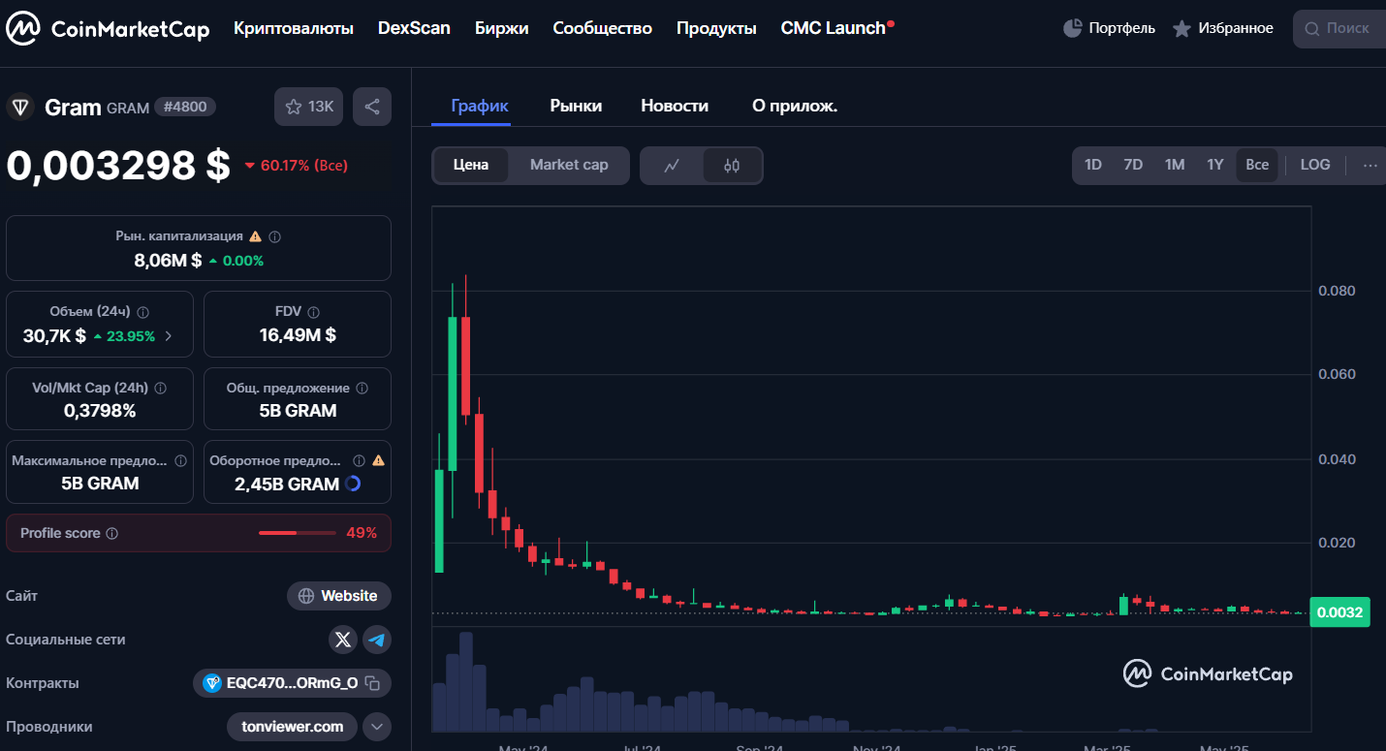This screenshot has height=751, width=1386.
Task: Switch chart to Цена view
Action: point(470,165)
